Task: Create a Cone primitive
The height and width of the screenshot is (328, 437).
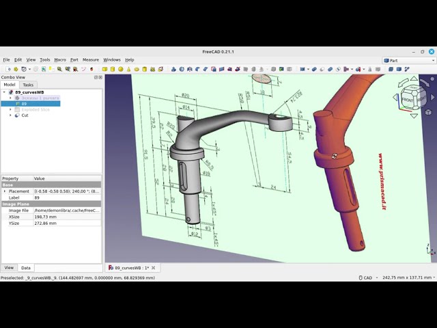Action: click(x=128, y=69)
